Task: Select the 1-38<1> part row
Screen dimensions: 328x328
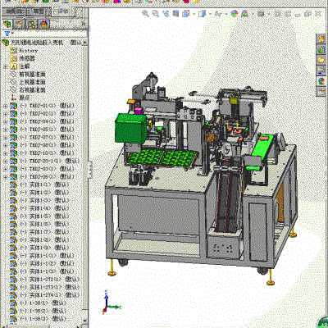Action: (39, 303)
